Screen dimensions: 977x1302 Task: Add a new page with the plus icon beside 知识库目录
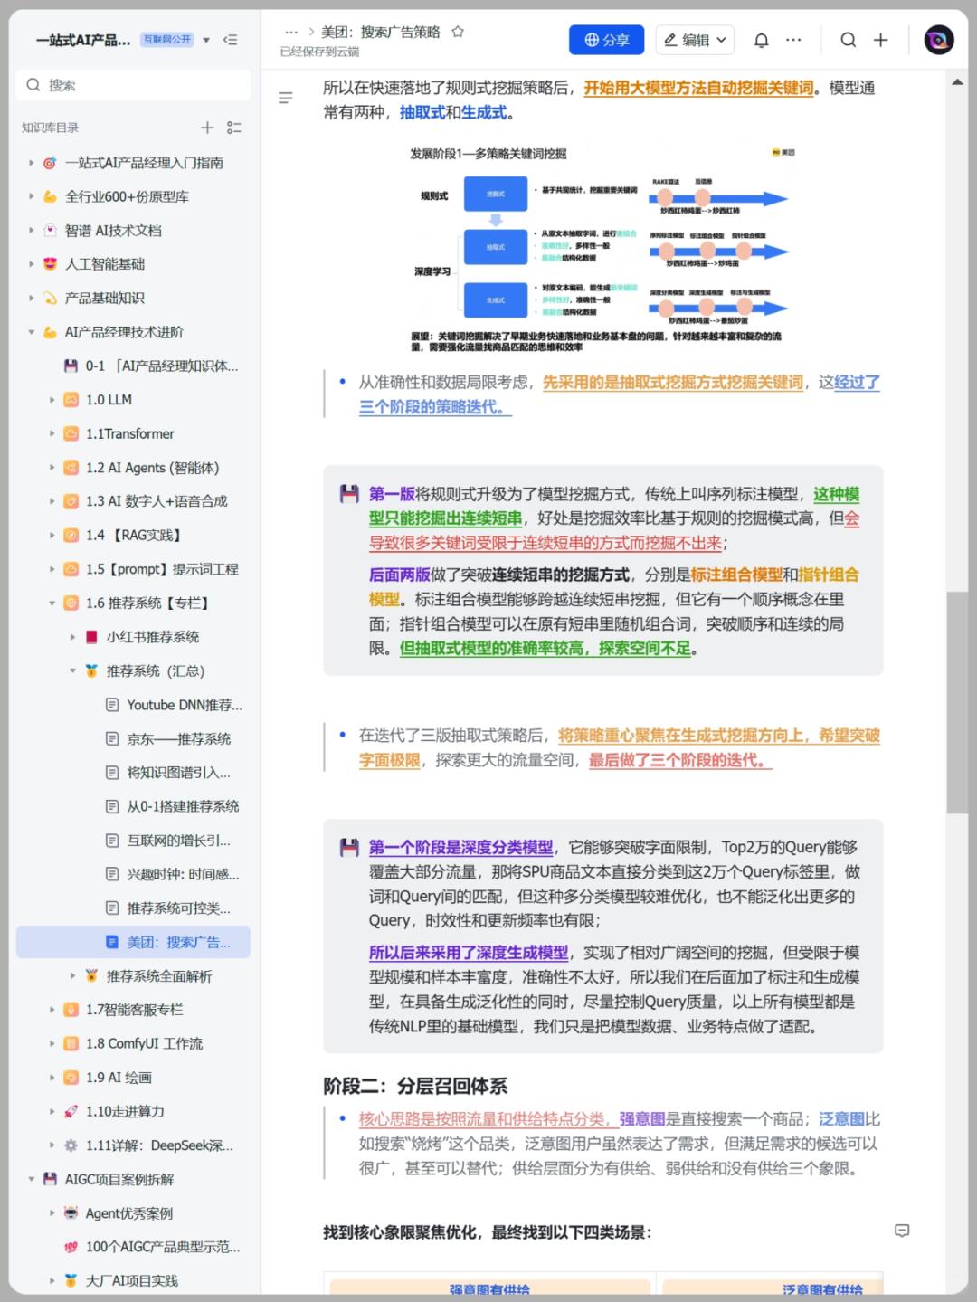tap(207, 128)
